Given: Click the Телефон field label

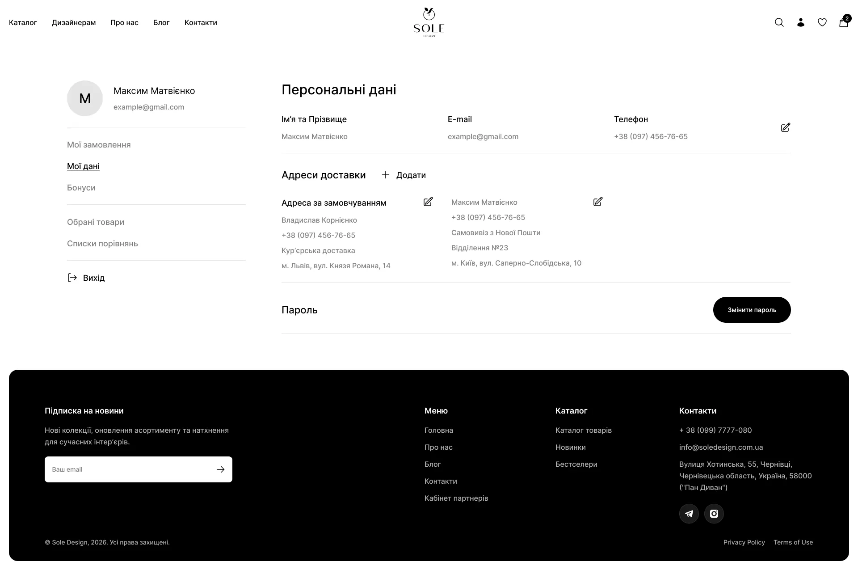Looking at the screenshot, I should (631, 119).
